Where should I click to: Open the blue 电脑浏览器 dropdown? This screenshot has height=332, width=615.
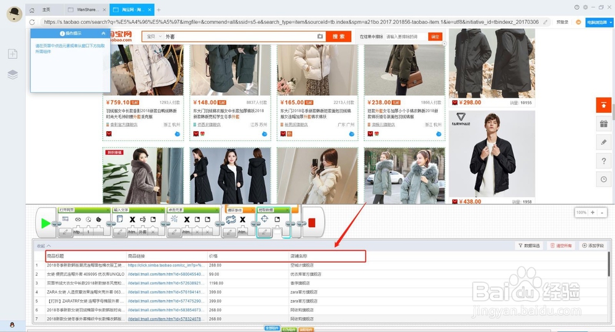click(x=599, y=22)
